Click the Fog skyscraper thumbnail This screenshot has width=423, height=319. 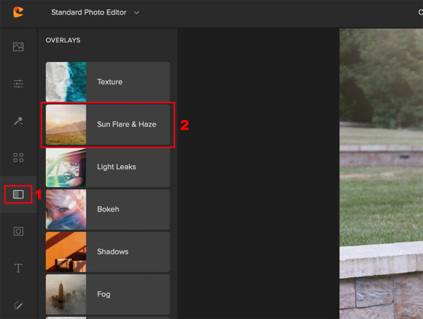click(x=66, y=294)
